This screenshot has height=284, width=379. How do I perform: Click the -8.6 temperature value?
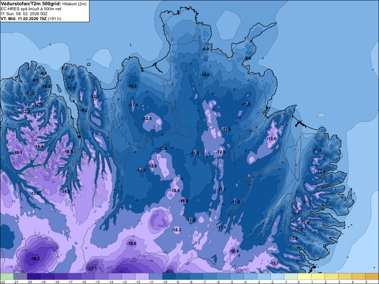coord(247,58)
